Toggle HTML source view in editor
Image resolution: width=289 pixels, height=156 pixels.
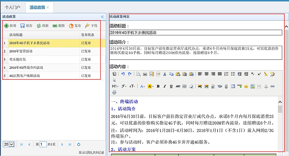click(x=114, y=74)
